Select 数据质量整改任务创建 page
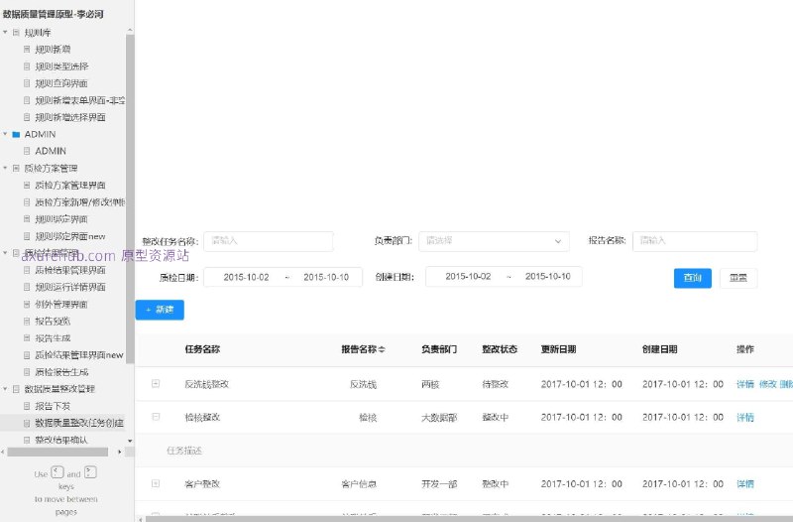The height and width of the screenshot is (522, 793). [79, 423]
